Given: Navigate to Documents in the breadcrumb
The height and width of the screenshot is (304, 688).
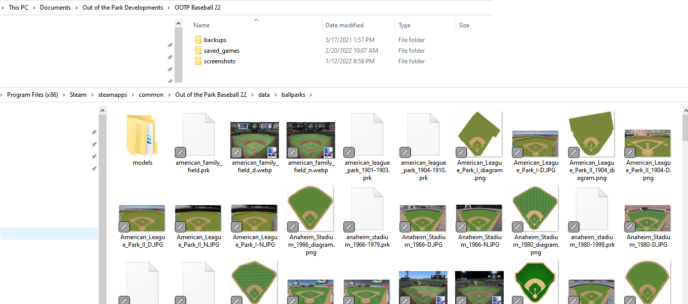Looking at the screenshot, I should [x=55, y=8].
